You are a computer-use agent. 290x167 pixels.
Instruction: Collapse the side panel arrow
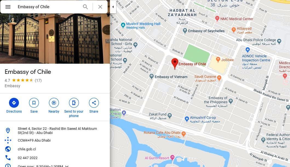tap(113, 7)
